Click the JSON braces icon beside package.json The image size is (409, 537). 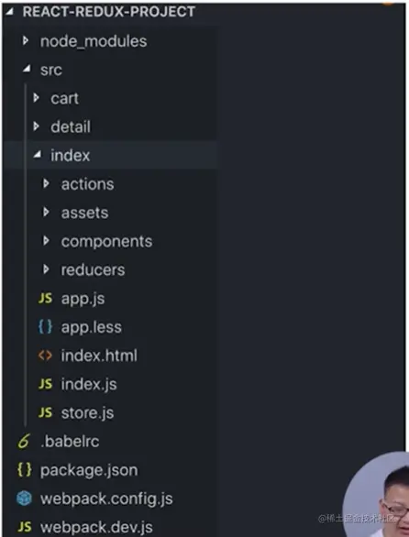(25, 469)
